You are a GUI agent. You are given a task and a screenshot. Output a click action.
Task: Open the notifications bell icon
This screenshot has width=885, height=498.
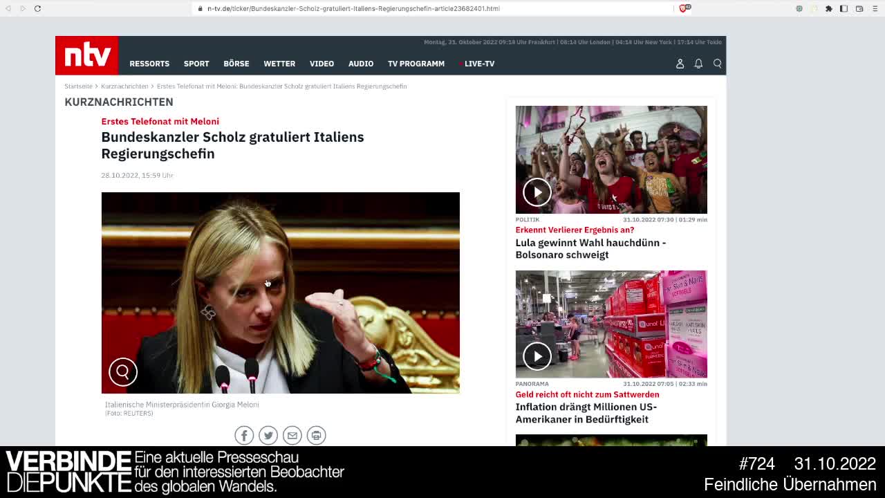tap(698, 64)
